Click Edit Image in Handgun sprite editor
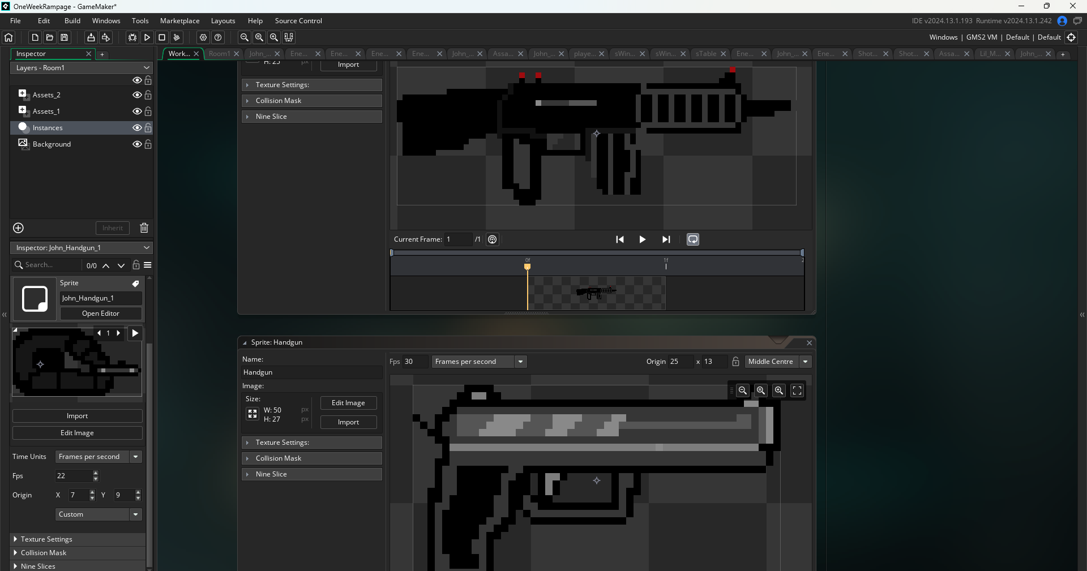 click(348, 403)
